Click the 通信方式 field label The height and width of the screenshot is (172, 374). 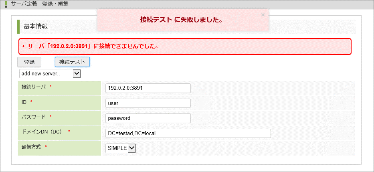[31, 147]
